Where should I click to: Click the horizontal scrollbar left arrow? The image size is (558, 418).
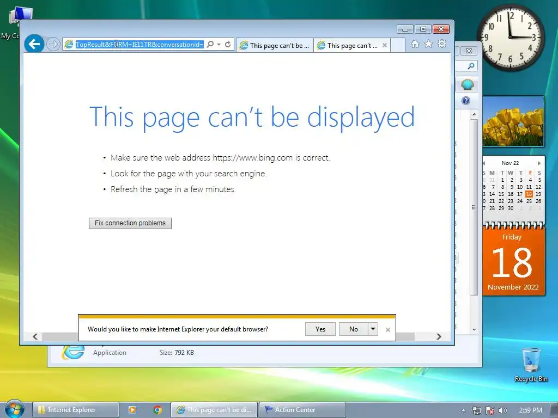pos(35,336)
